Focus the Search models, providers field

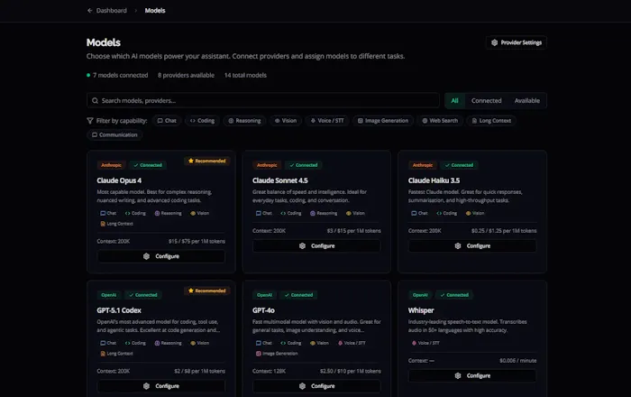[263, 101]
